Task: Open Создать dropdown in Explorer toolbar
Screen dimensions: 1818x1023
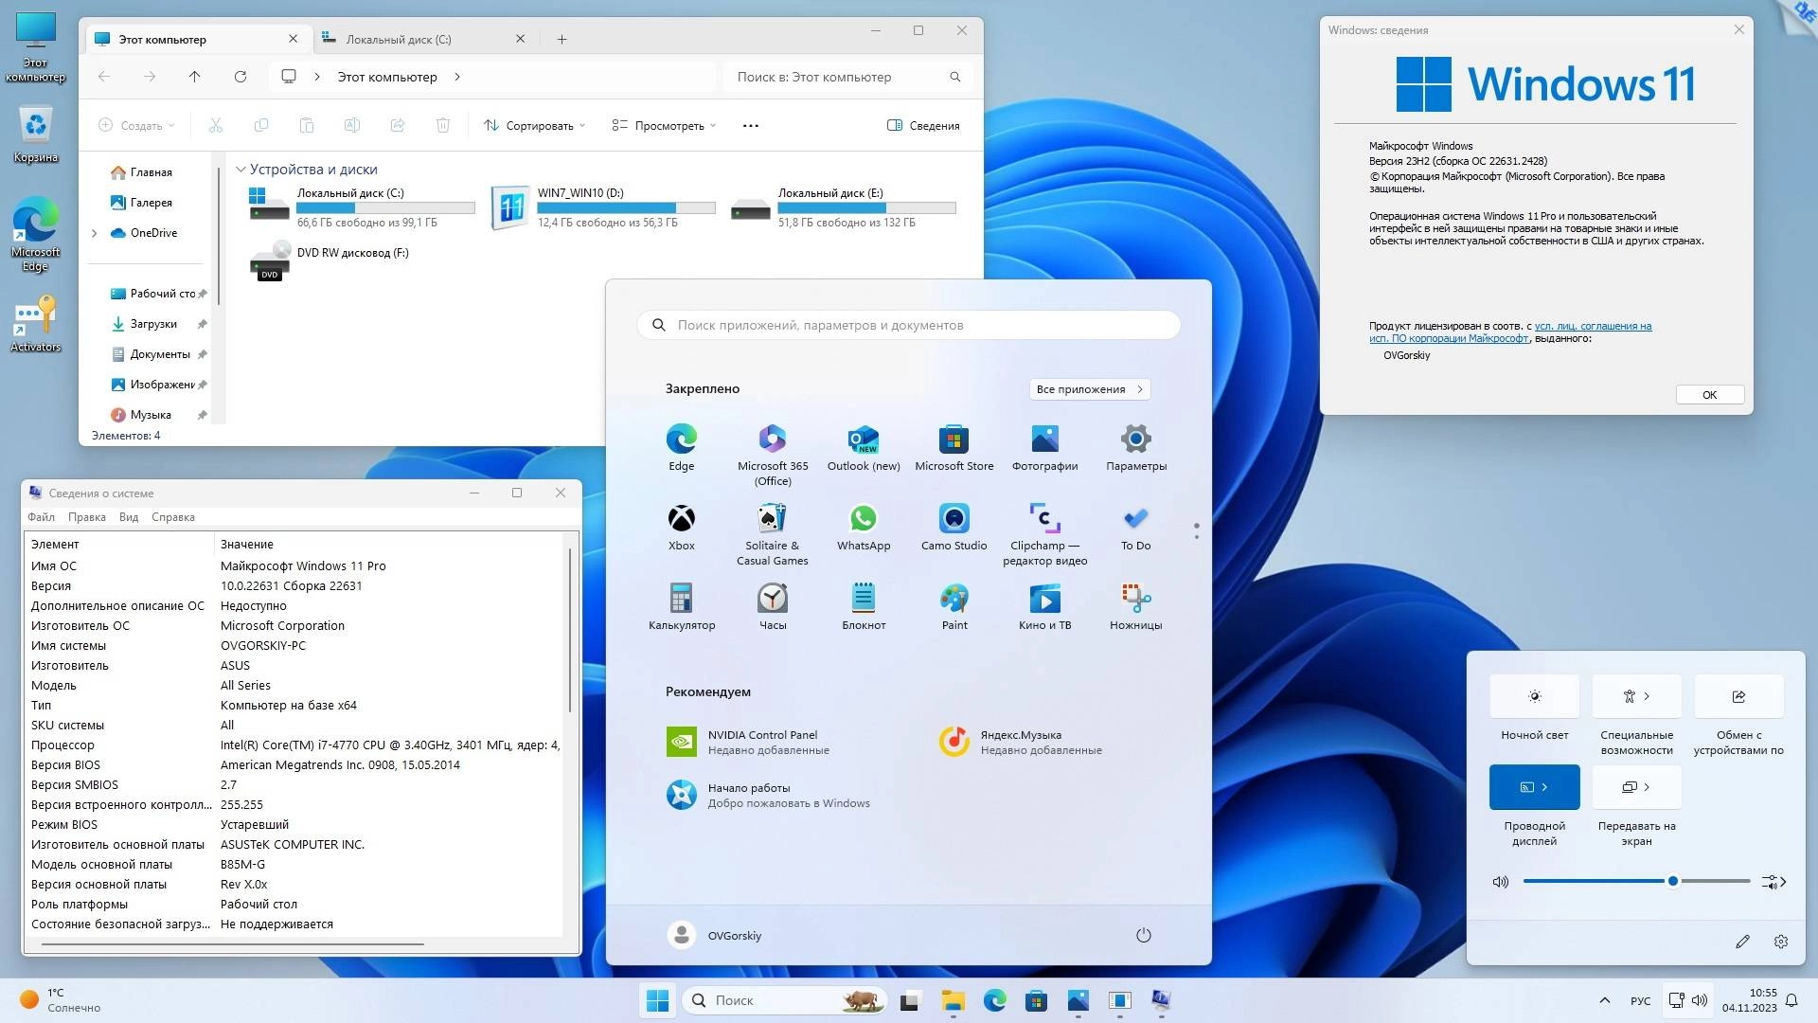Action: pos(136,125)
